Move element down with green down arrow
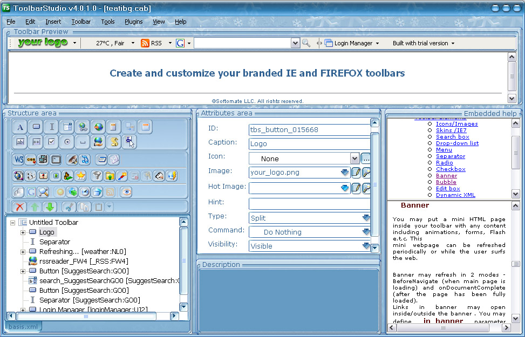Screen dimensions: 525x337 (x=50, y=207)
